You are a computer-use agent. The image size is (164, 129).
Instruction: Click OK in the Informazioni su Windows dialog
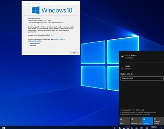coord(74,52)
